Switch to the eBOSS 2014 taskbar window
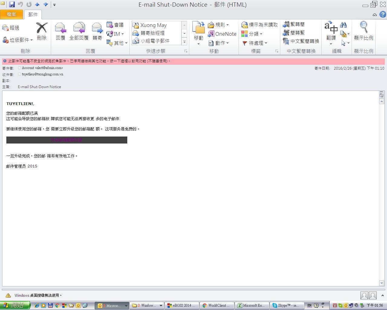Image resolution: width=387 pixels, height=310 pixels. 182,305
